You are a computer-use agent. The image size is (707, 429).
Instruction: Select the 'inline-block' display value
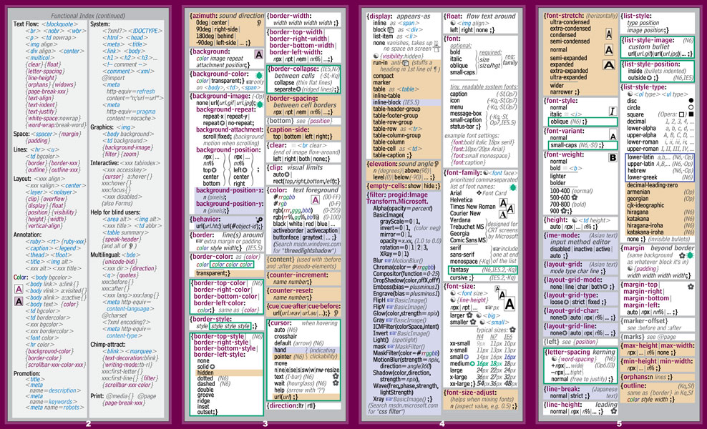[x=386, y=103]
